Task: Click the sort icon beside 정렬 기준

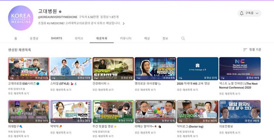Action: click(x=245, y=50)
